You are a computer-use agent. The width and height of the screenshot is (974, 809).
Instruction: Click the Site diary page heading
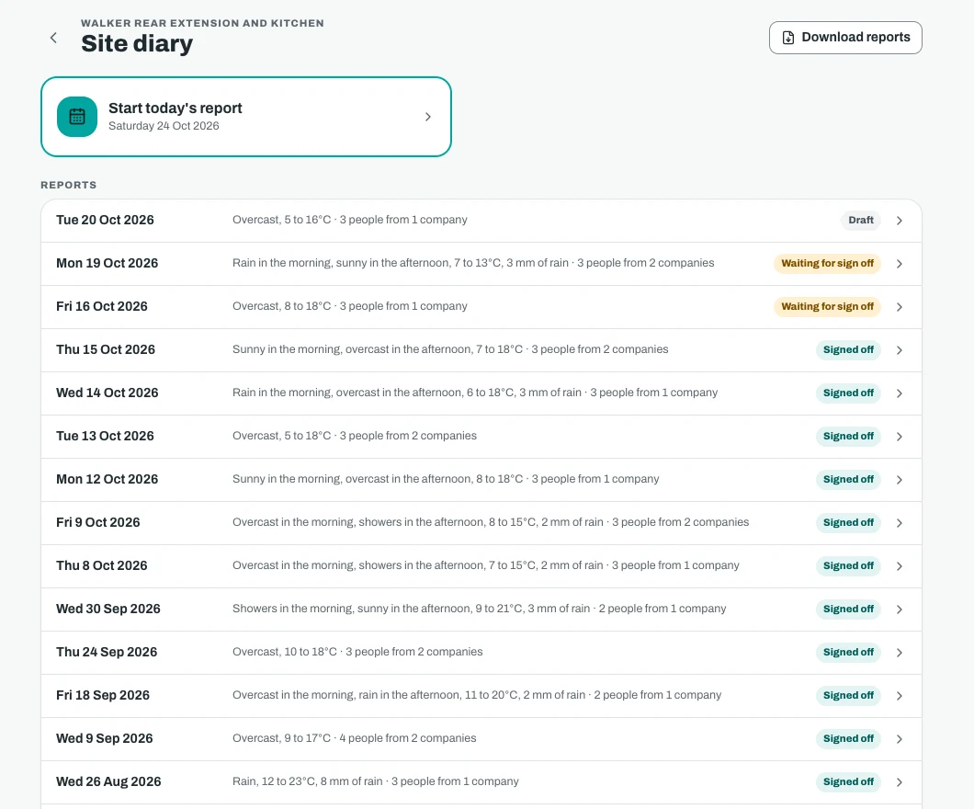click(137, 43)
